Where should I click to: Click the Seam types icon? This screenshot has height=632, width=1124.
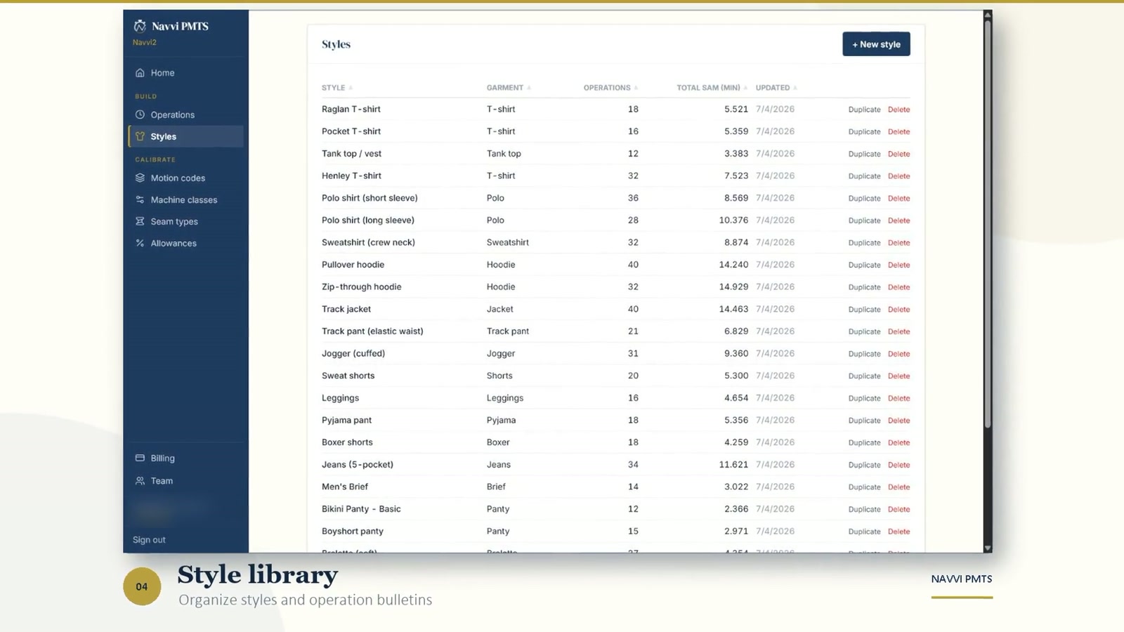coord(140,221)
